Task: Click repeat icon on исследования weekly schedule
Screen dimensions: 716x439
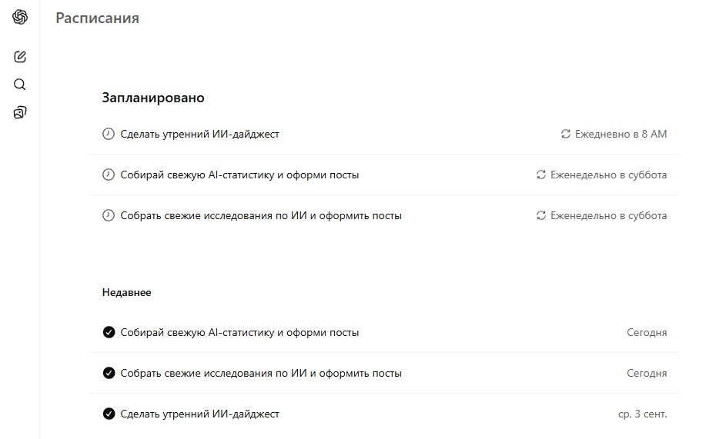Action: 541,215
